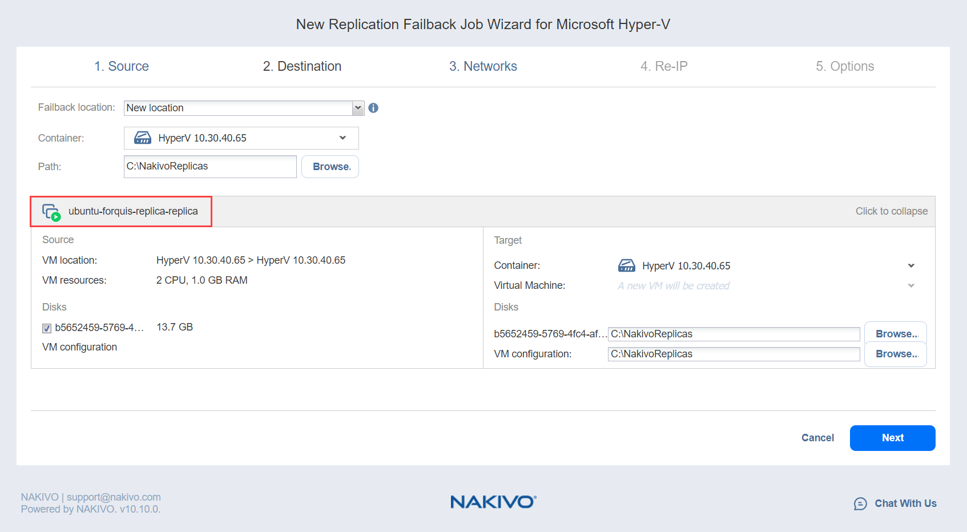Expand the Target Container dropdown arrow

[911, 266]
